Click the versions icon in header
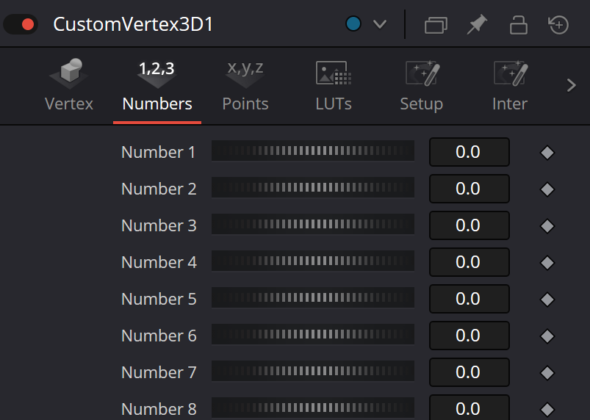590x420 pixels. (x=436, y=25)
